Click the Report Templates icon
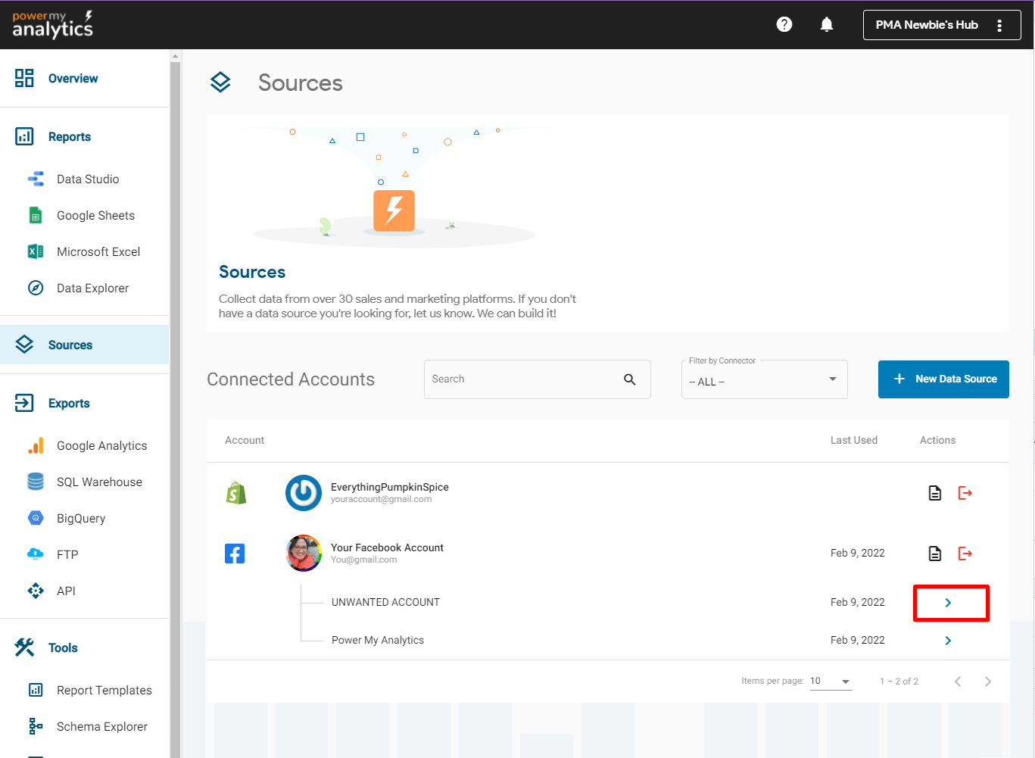 coord(36,690)
